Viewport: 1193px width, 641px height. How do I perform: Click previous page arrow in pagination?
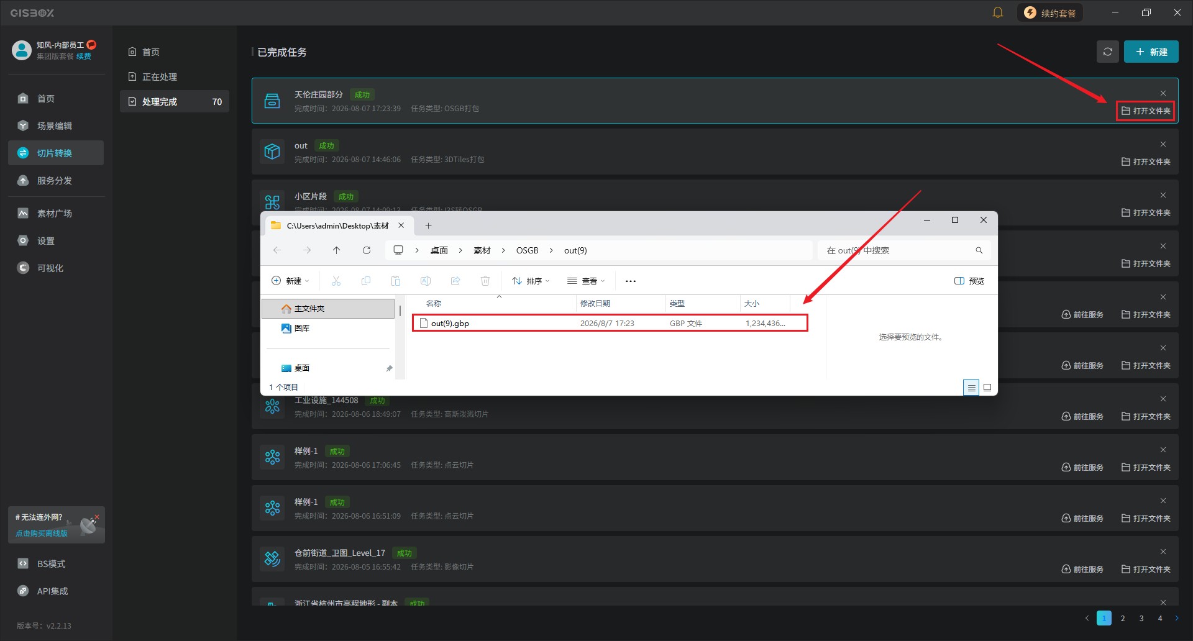pyautogui.click(x=1087, y=619)
